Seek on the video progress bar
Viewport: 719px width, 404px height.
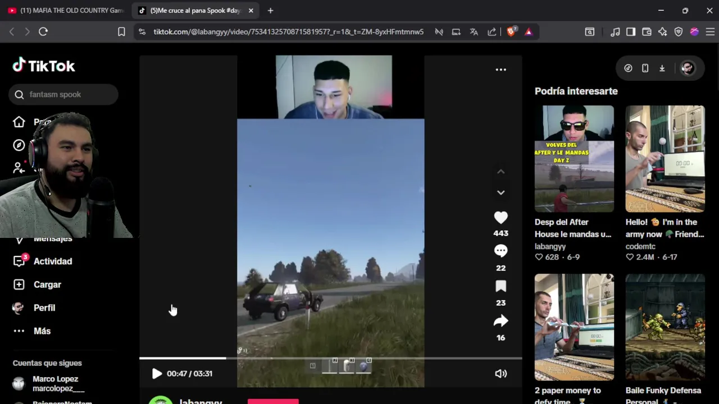(330, 358)
